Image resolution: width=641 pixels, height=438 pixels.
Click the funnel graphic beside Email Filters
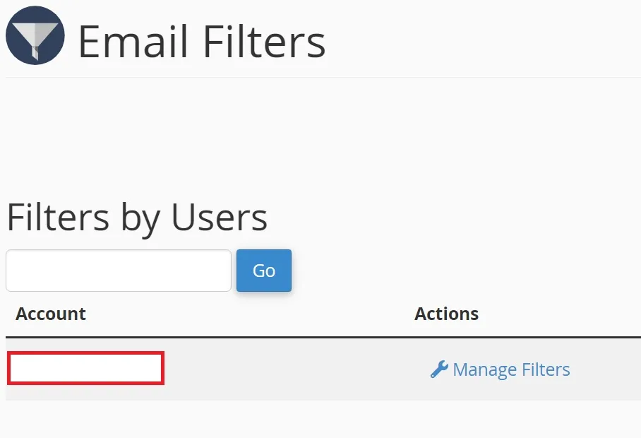coord(35,35)
